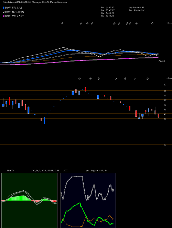172x228 pixels.
Task: Click the blue DOW ST color square
Action: pos(4,8)
